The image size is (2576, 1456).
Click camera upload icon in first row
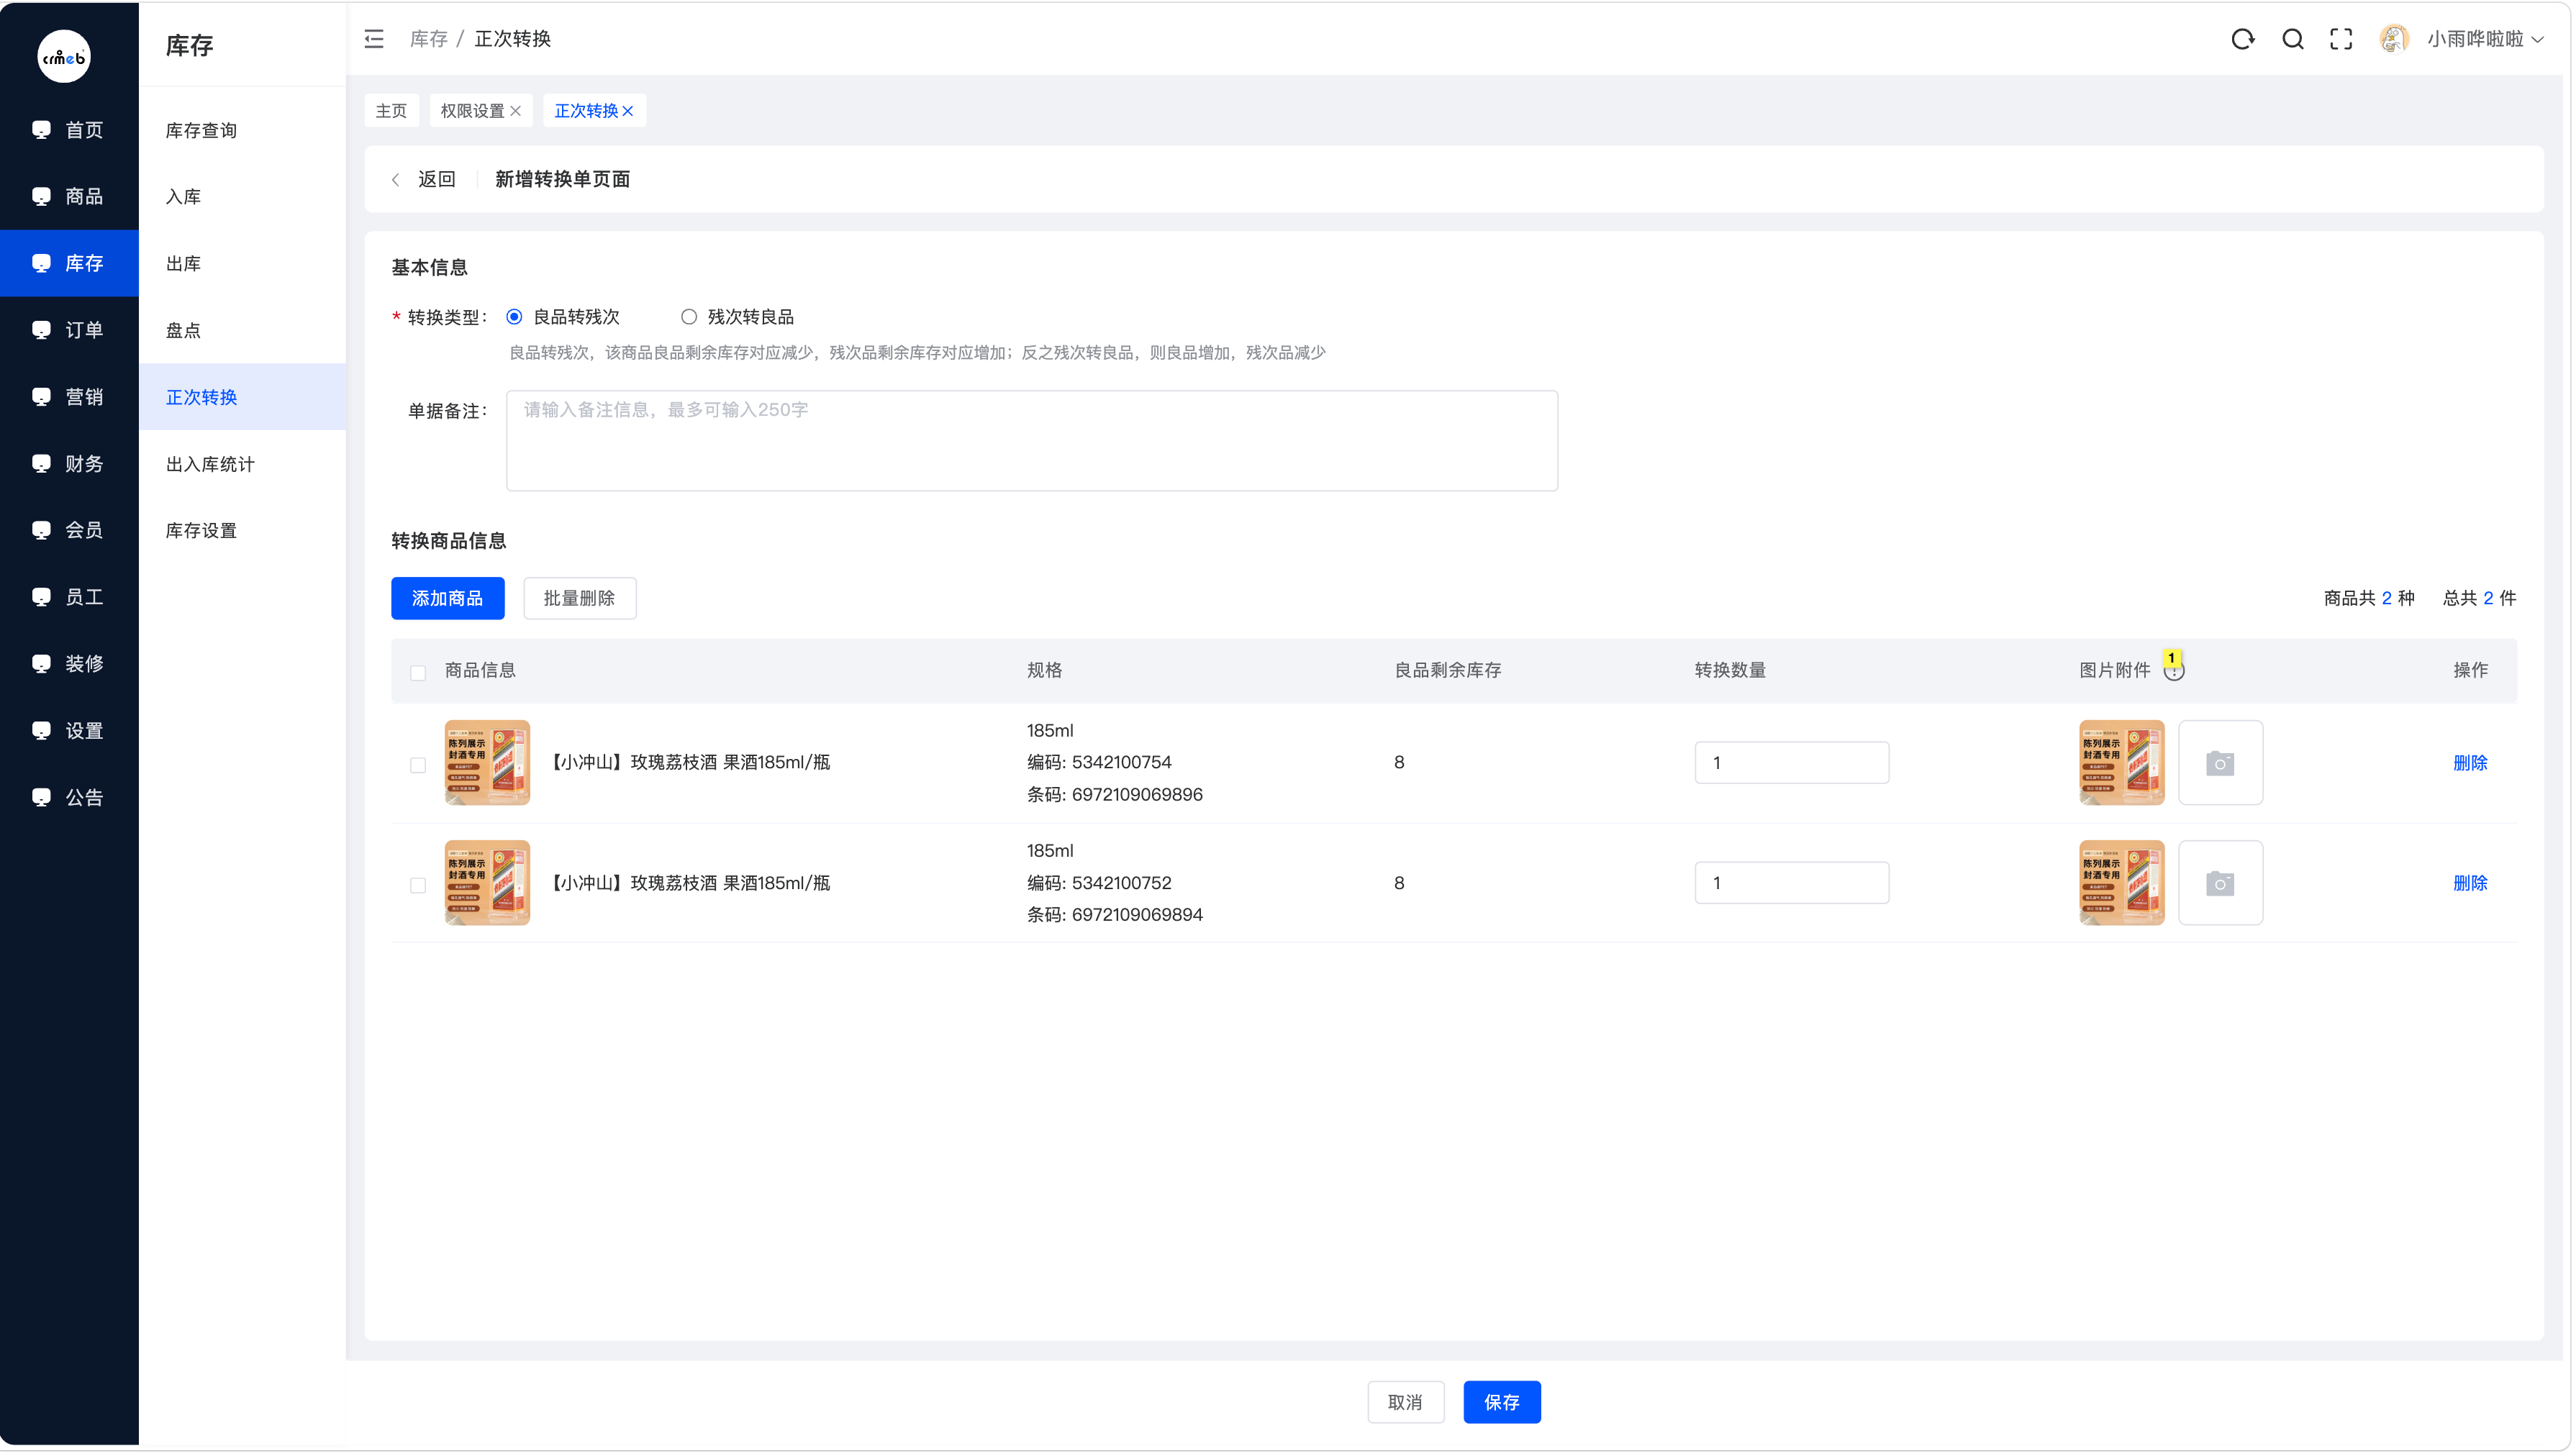[2220, 763]
